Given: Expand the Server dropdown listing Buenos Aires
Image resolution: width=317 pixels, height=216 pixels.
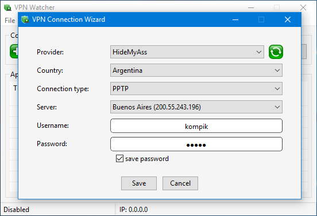Looking at the screenshot, I should [196, 107].
